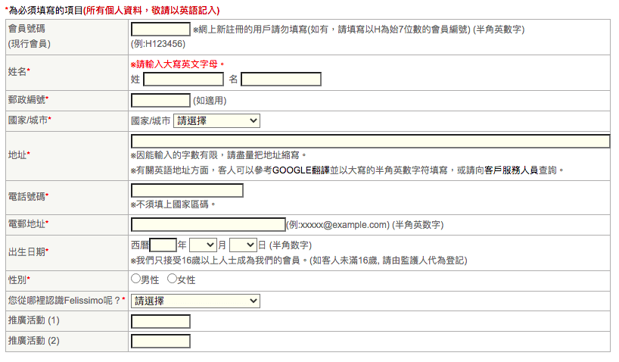This screenshot has height=362, width=619.
Task: Click the 性別 row label
Action: point(19,279)
